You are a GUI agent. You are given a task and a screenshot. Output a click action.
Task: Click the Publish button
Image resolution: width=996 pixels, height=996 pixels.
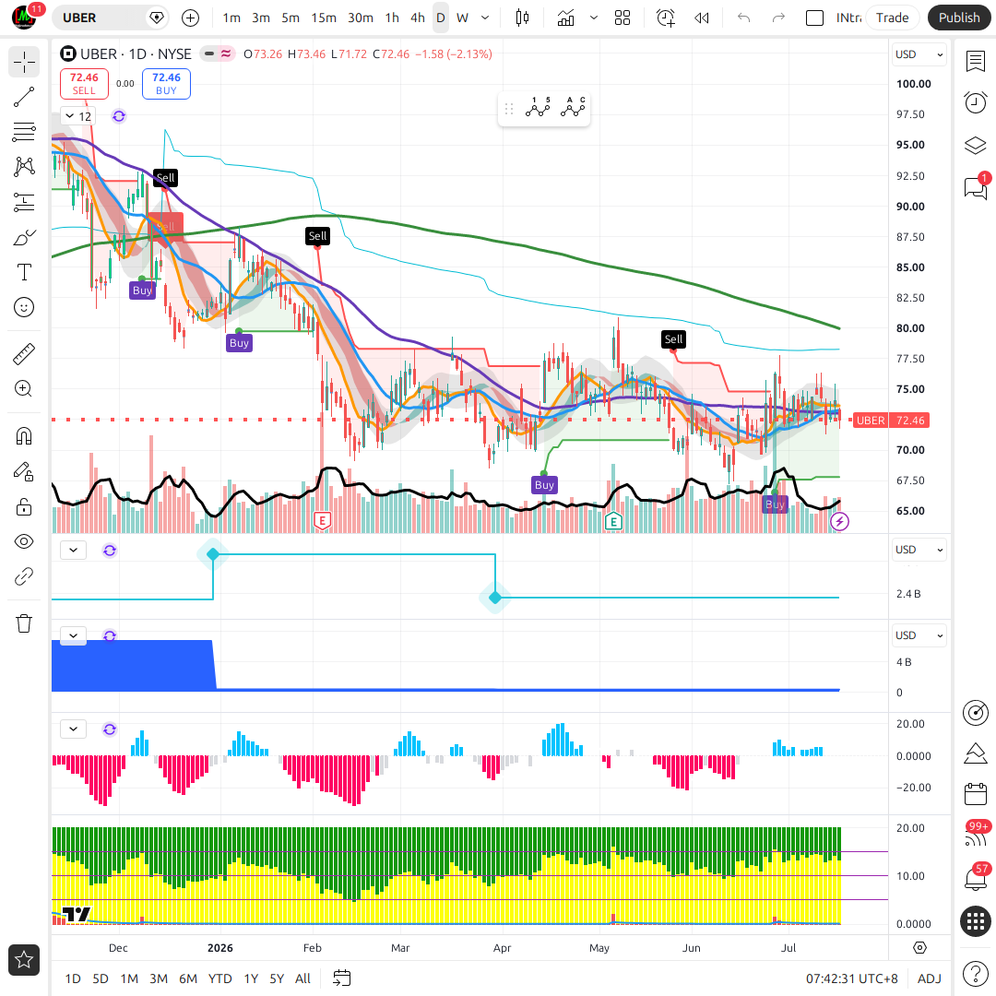tap(959, 18)
